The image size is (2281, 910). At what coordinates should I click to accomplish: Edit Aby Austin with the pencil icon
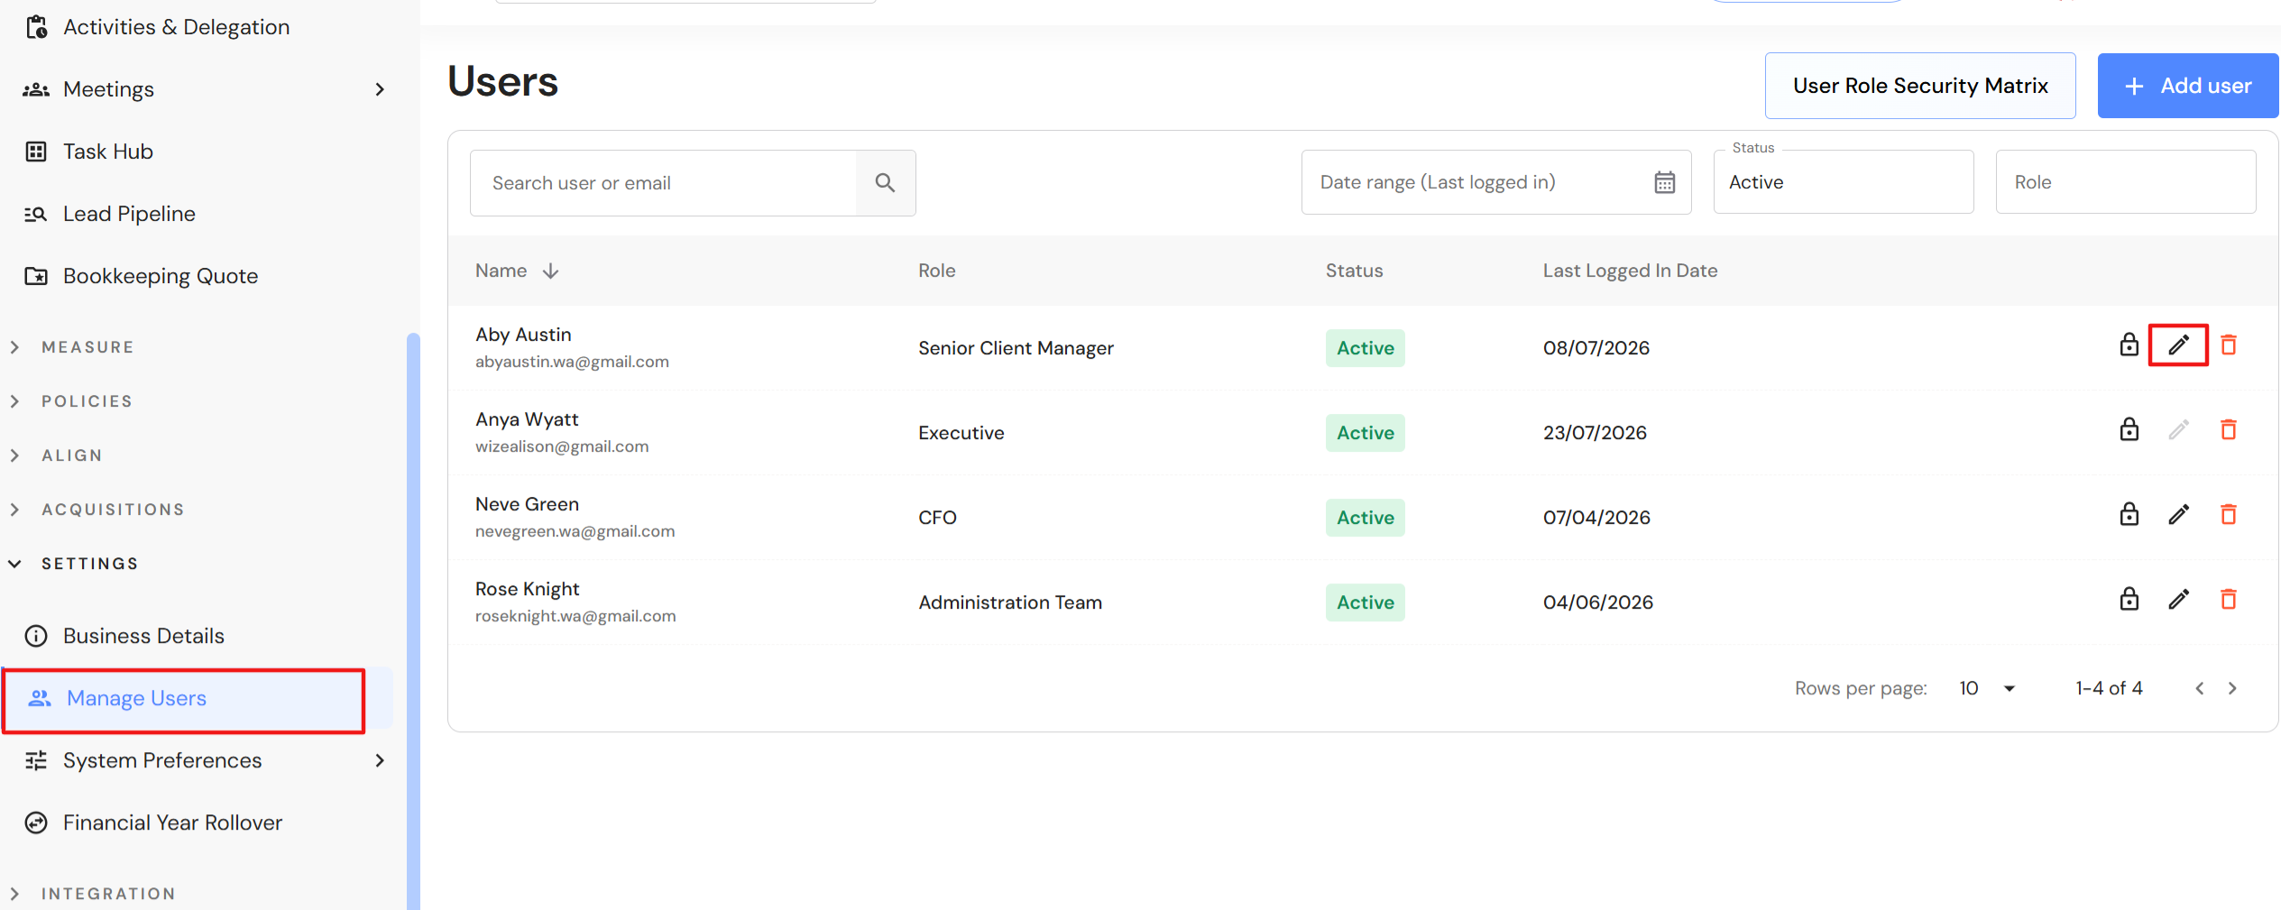tap(2178, 345)
